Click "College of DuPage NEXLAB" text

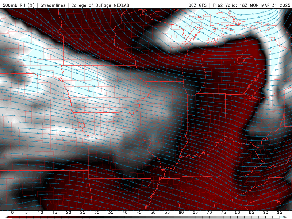100,5
